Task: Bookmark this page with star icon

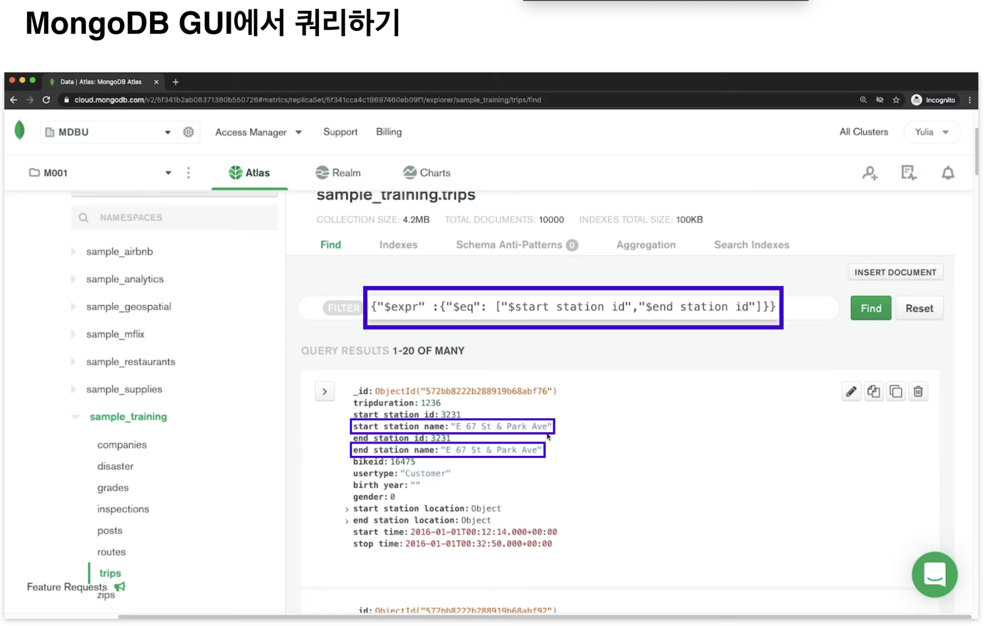Action: coord(896,100)
